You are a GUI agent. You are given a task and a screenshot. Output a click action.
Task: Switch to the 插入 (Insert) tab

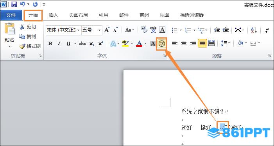[x=53, y=15]
